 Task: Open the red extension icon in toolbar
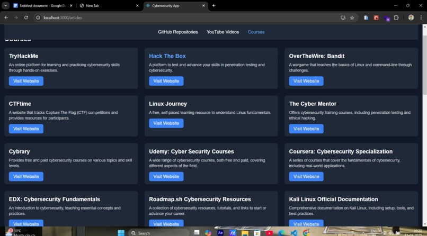pyautogui.click(x=376, y=17)
